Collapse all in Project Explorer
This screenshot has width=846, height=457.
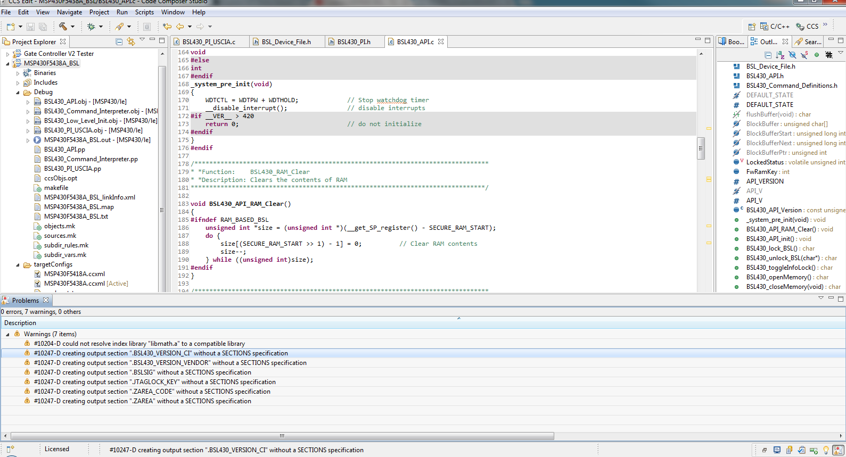pyautogui.click(x=119, y=41)
